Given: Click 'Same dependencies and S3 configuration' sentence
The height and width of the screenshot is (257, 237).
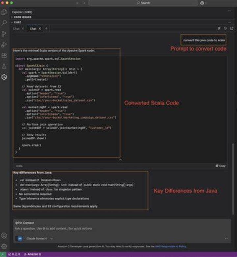Looking at the screenshot, I should point(56,206).
